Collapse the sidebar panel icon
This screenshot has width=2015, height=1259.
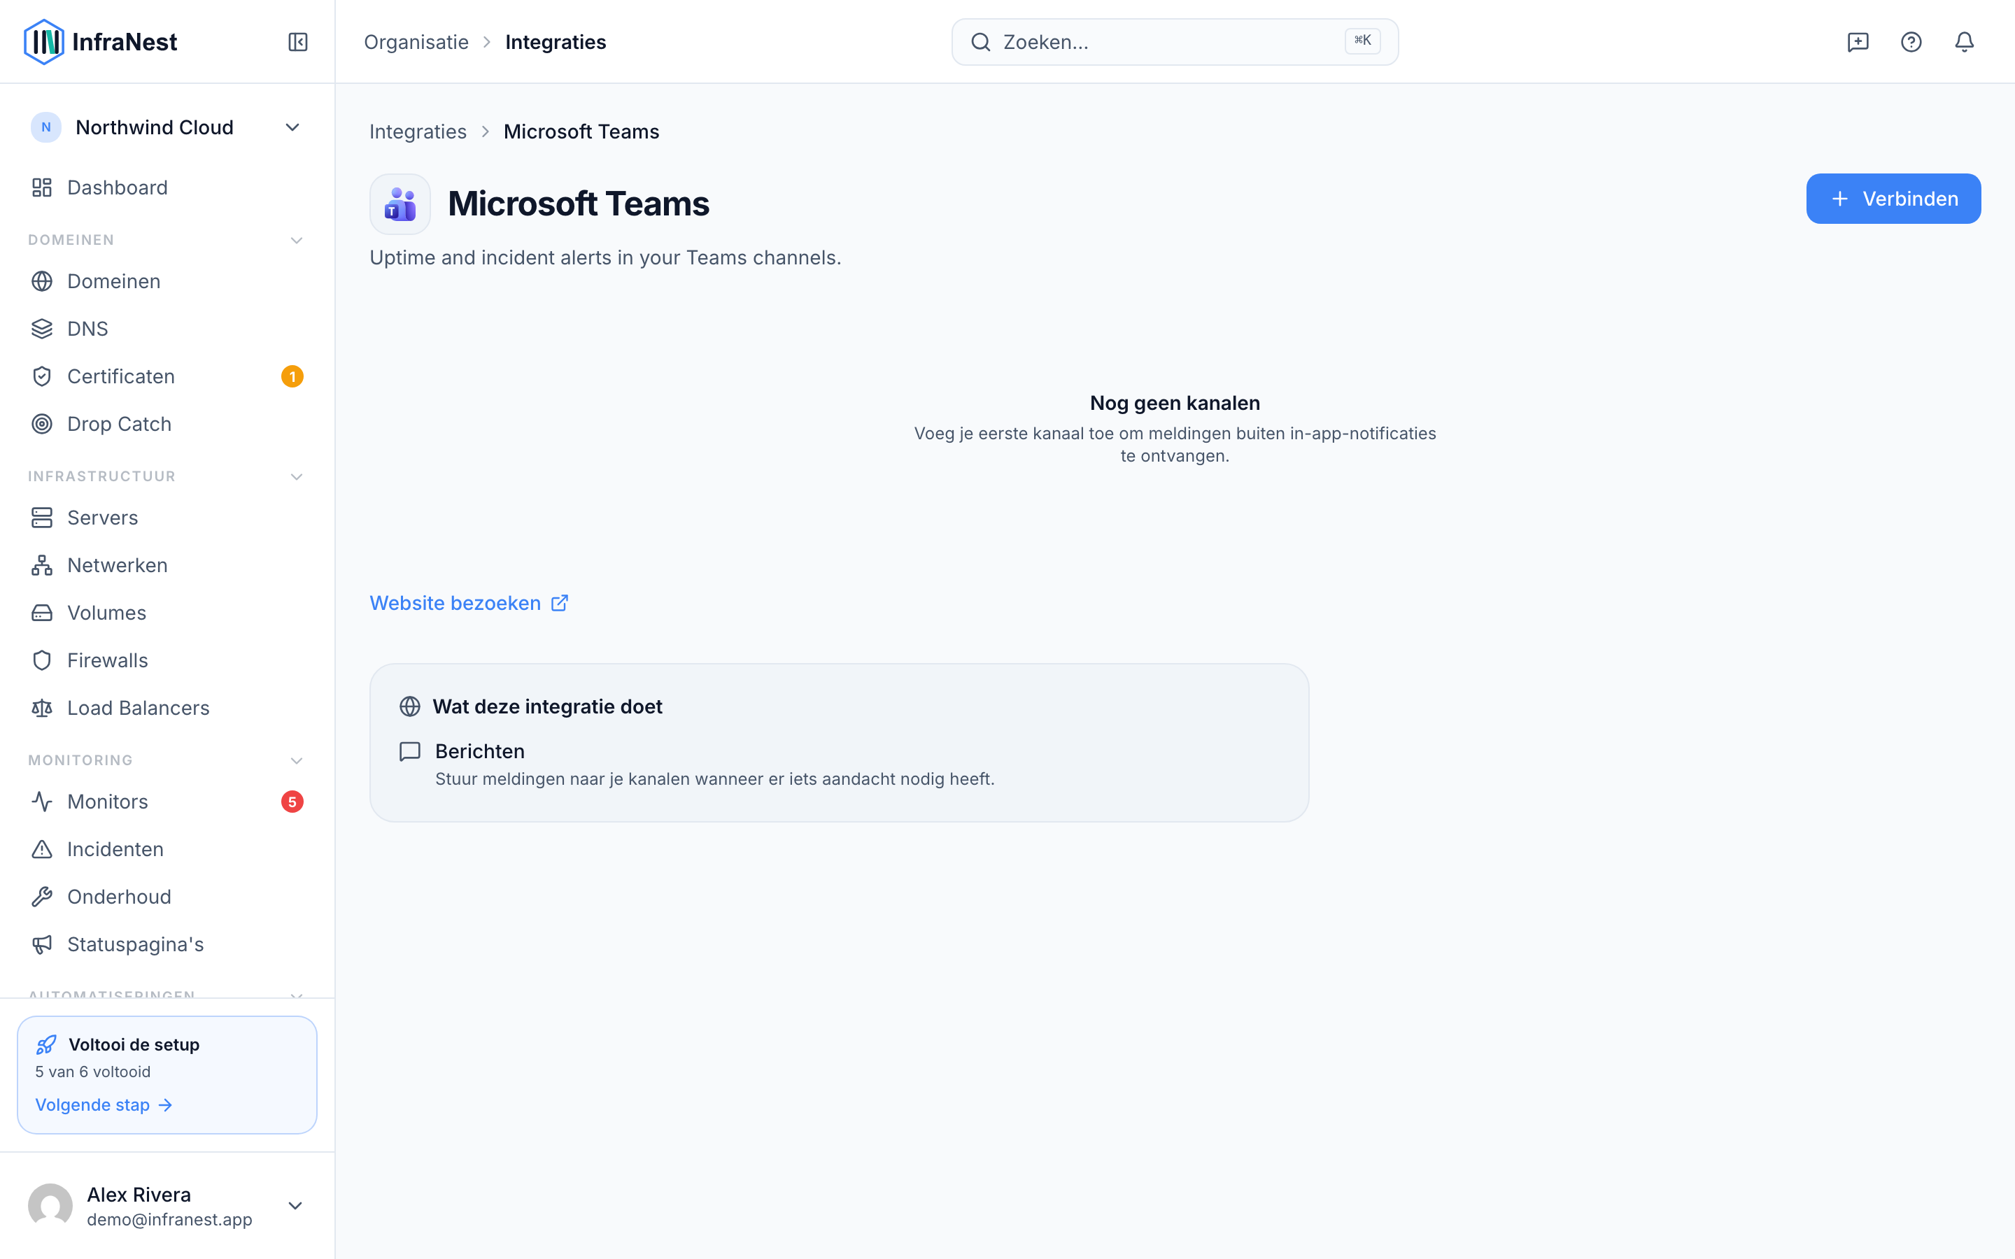tap(298, 42)
